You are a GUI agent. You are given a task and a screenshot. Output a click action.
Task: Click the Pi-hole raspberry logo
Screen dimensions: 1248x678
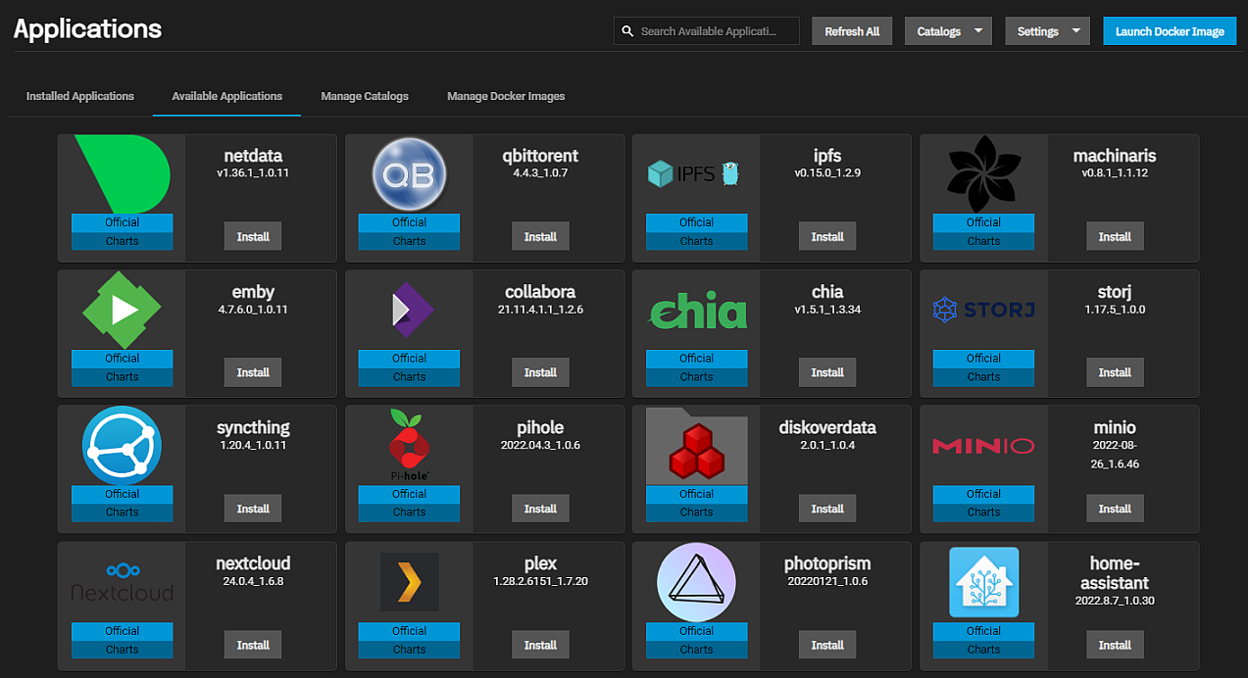(x=409, y=446)
